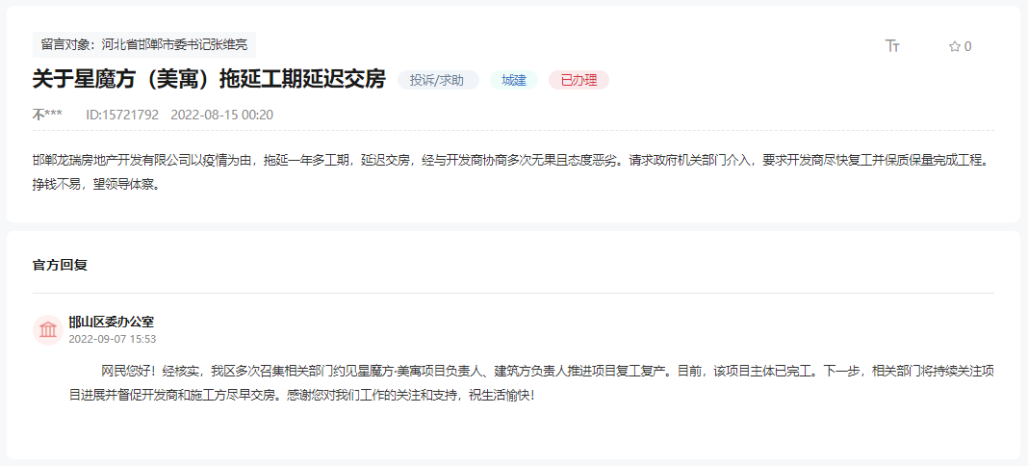Click the star favorite icon
This screenshot has height=466, width=1028.
point(955,46)
